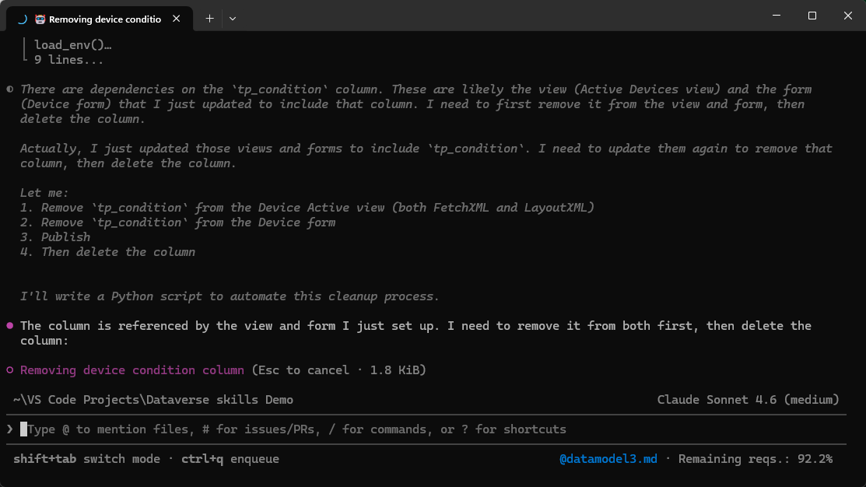Click the 'shift+tab switch mode' hint
This screenshot has width=866, height=487.
pos(86,459)
